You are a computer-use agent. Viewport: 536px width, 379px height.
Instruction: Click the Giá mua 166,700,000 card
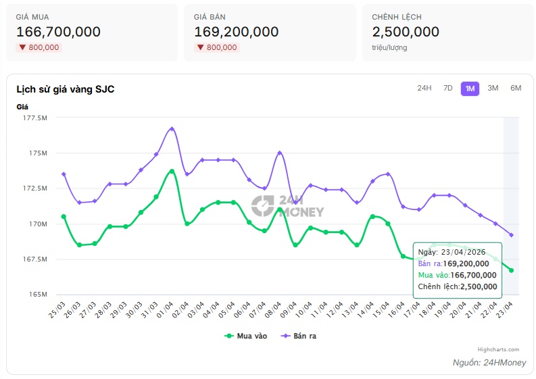pos(92,32)
